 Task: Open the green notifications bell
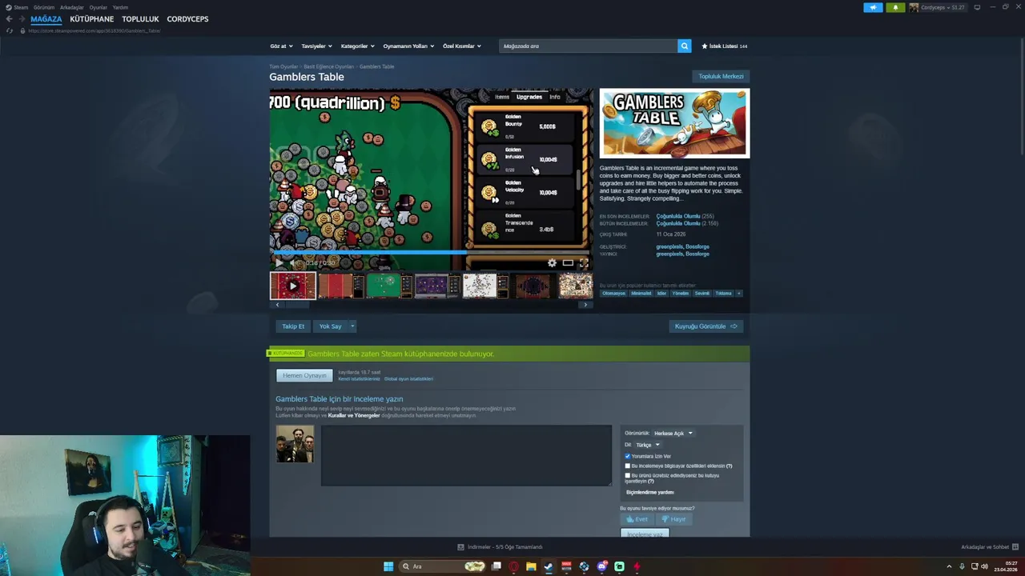[x=895, y=7]
